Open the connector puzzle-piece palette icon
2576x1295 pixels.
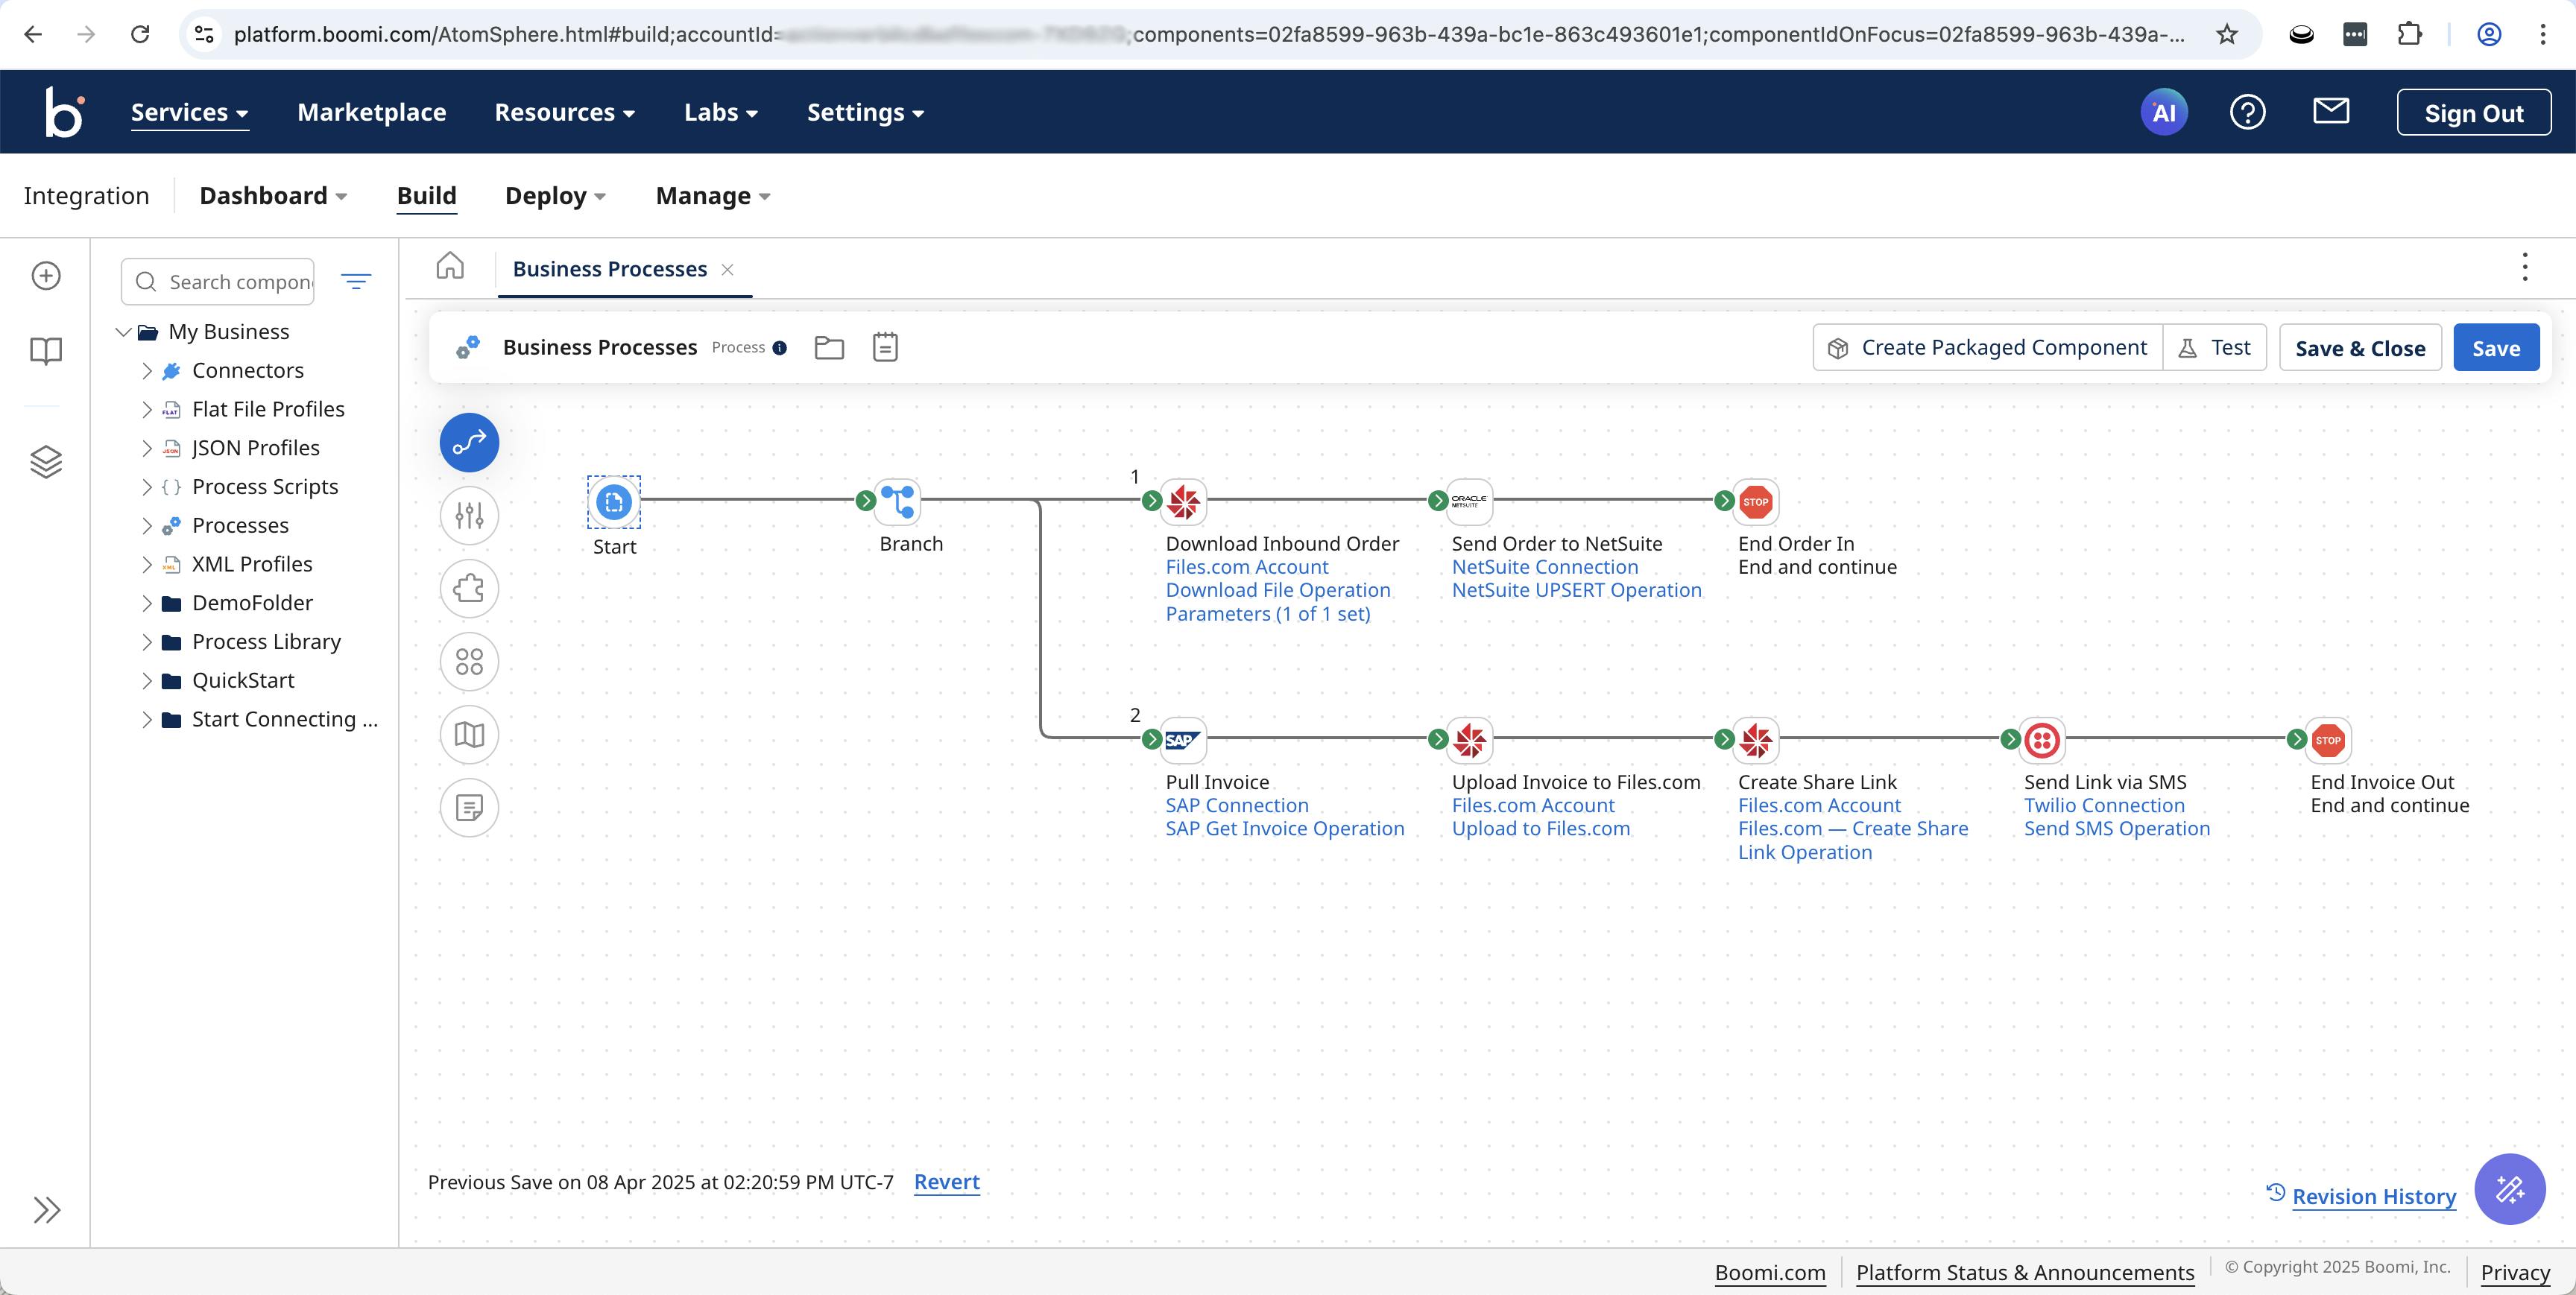pyautogui.click(x=469, y=588)
